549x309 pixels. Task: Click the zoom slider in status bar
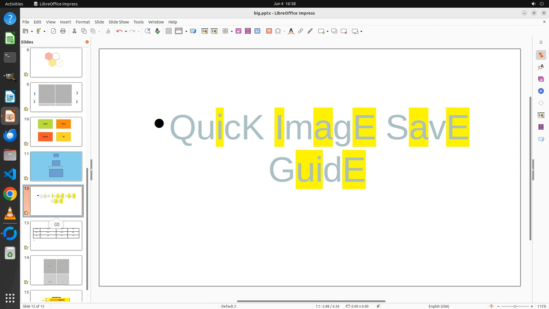click(x=515, y=306)
